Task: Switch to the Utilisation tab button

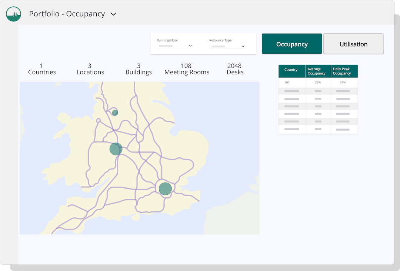Action: [x=353, y=44]
